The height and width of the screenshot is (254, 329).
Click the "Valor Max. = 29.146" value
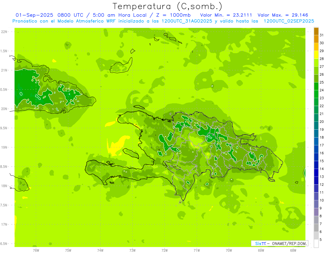pos(283,15)
